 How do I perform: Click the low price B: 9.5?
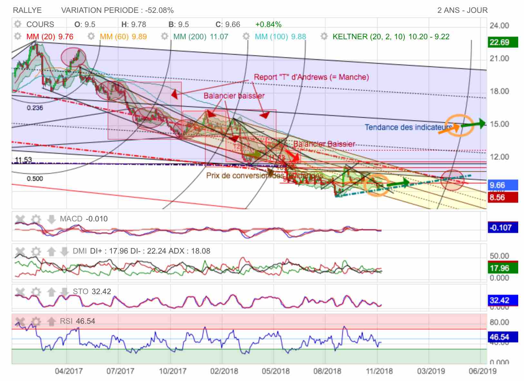coord(179,24)
